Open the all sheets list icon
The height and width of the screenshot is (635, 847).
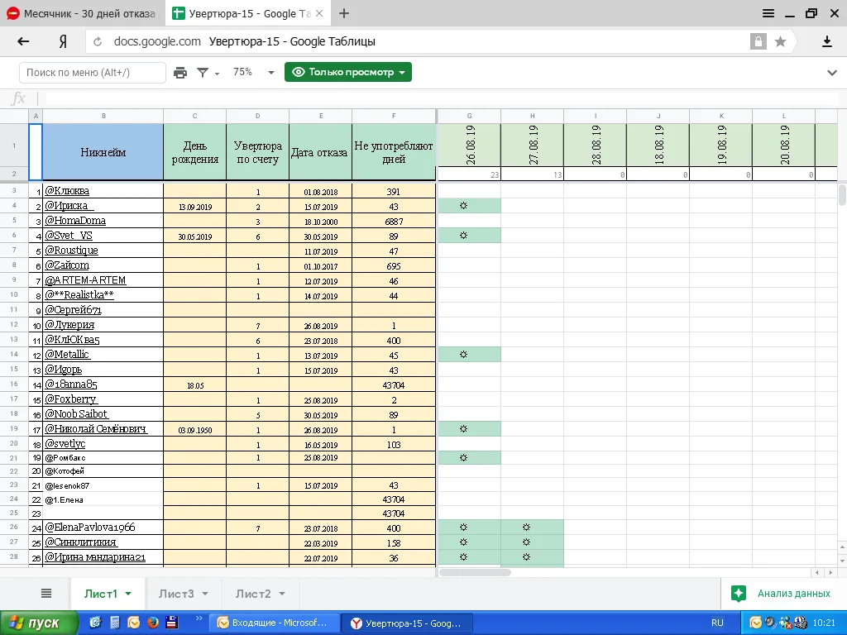coord(46,594)
